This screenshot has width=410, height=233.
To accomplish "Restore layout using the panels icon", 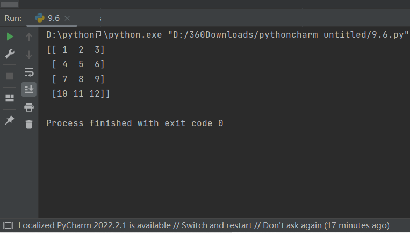I will (x=10, y=98).
